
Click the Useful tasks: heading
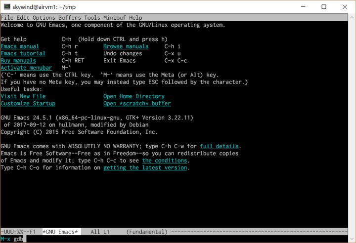21,89
